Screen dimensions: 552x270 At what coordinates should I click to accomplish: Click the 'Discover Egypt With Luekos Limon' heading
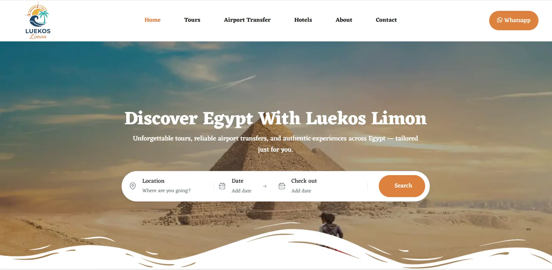pyautogui.click(x=275, y=118)
